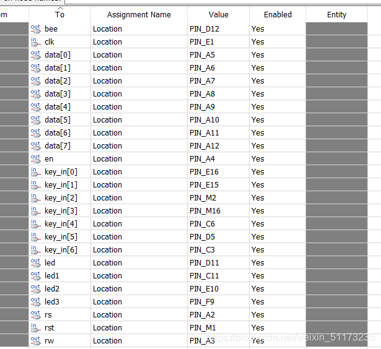Click the output icon beside led1
381x349 pixels.
(x=36, y=276)
